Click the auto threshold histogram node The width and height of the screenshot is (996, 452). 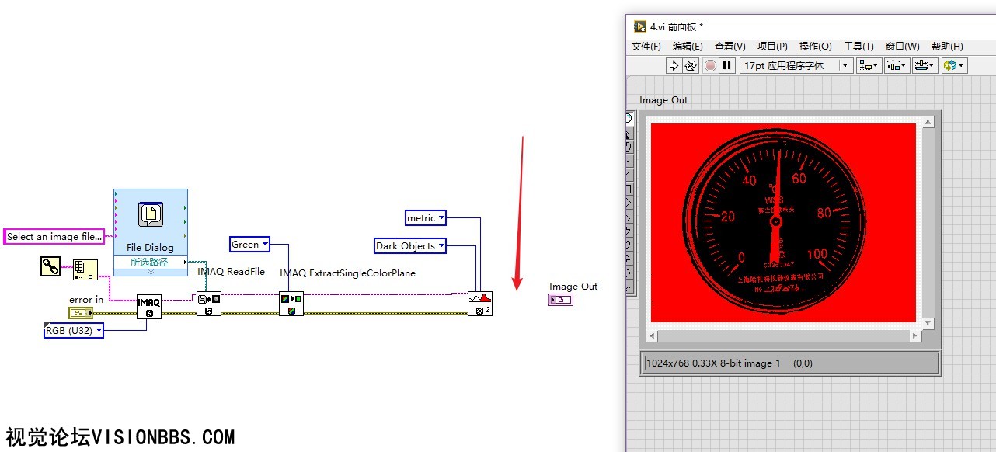click(x=480, y=304)
